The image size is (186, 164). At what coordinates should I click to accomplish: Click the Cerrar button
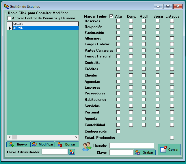coord(169,150)
